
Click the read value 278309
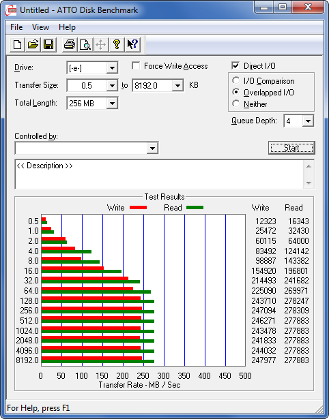coord(296,311)
